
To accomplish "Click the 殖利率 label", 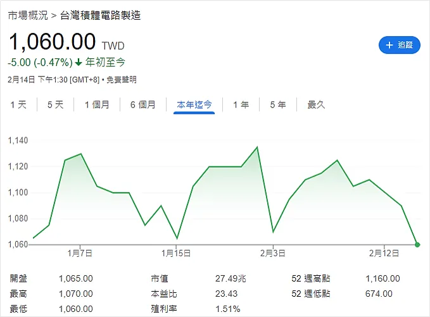I will coord(164,309).
